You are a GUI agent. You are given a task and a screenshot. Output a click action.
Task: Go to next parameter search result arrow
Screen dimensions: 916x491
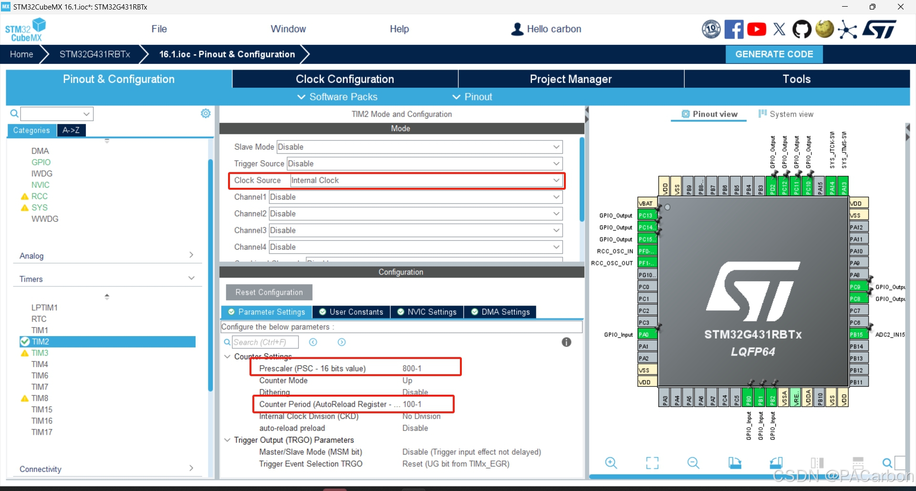[x=342, y=342]
